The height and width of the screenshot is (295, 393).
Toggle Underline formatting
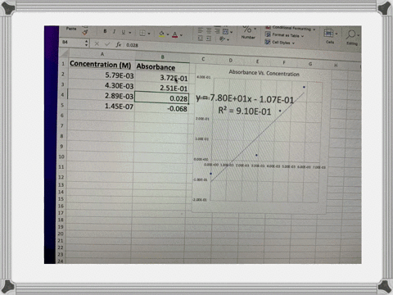click(x=123, y=32)
